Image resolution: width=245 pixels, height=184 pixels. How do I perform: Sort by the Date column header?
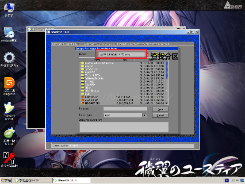[151, 60]
